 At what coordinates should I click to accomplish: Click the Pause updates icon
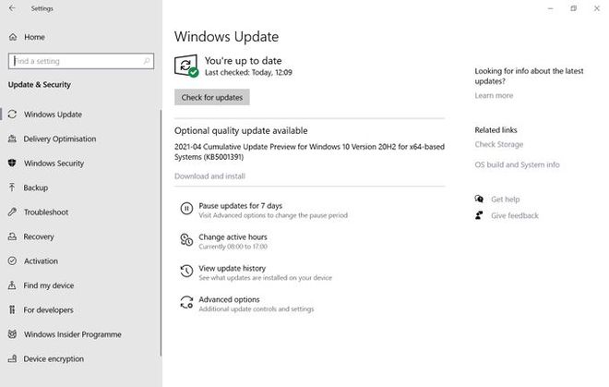tap(186, 210)
